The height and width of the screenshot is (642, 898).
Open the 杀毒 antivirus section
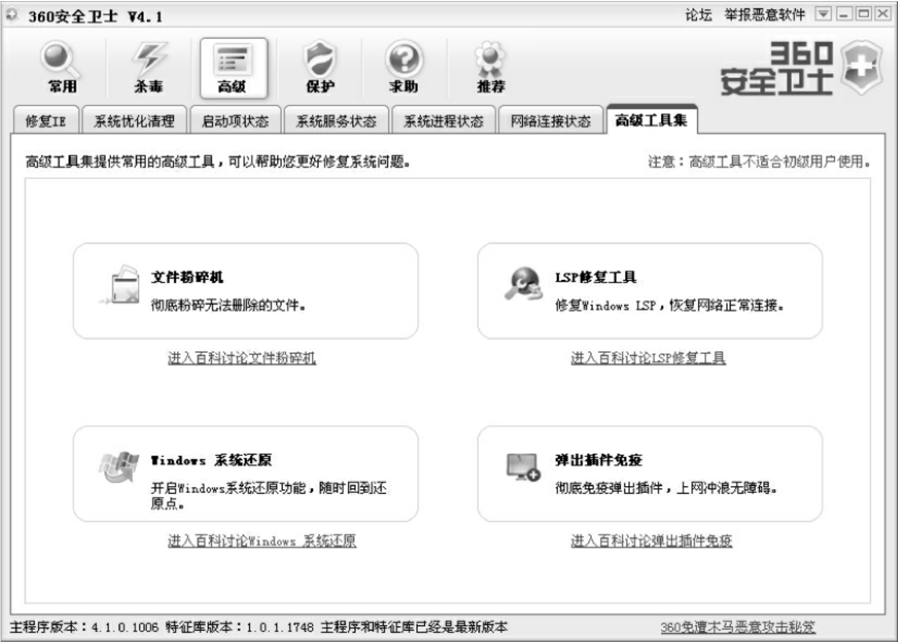click(x=148, y=68)
